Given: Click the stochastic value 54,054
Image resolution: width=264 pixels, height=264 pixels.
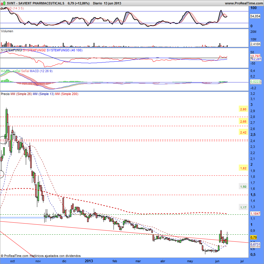Looking at the screenshot, I should click(x=255, y=16).
